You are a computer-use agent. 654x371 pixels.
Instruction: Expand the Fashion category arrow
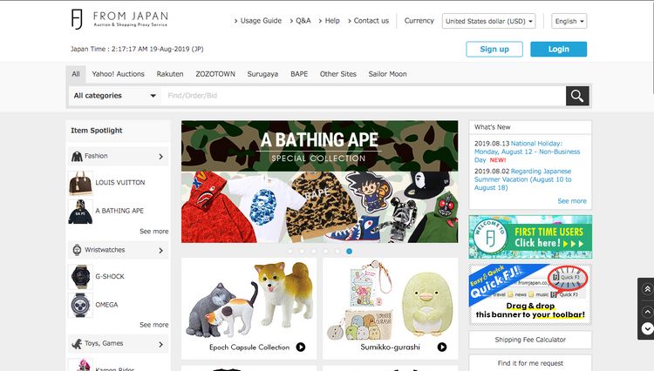coord(161,157)
